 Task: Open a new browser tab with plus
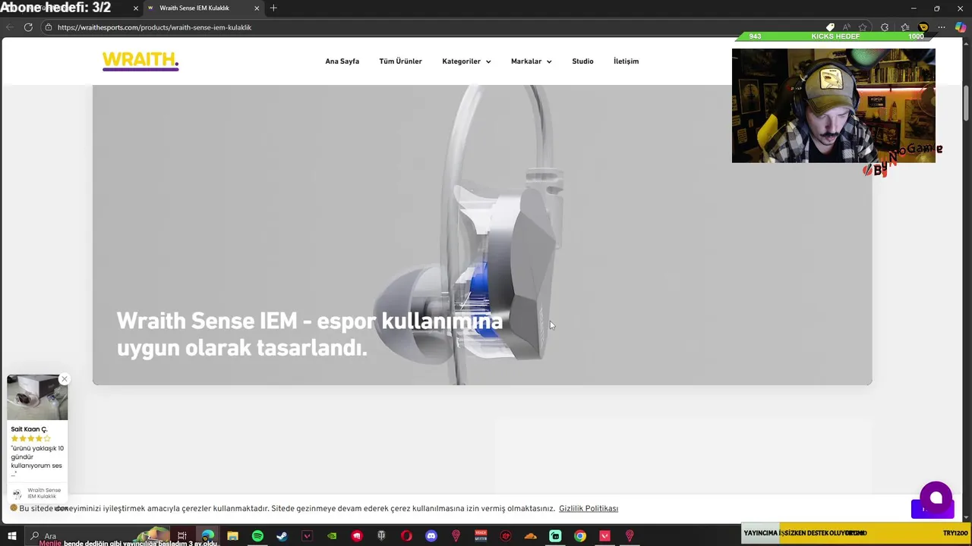tap(273, 8)
